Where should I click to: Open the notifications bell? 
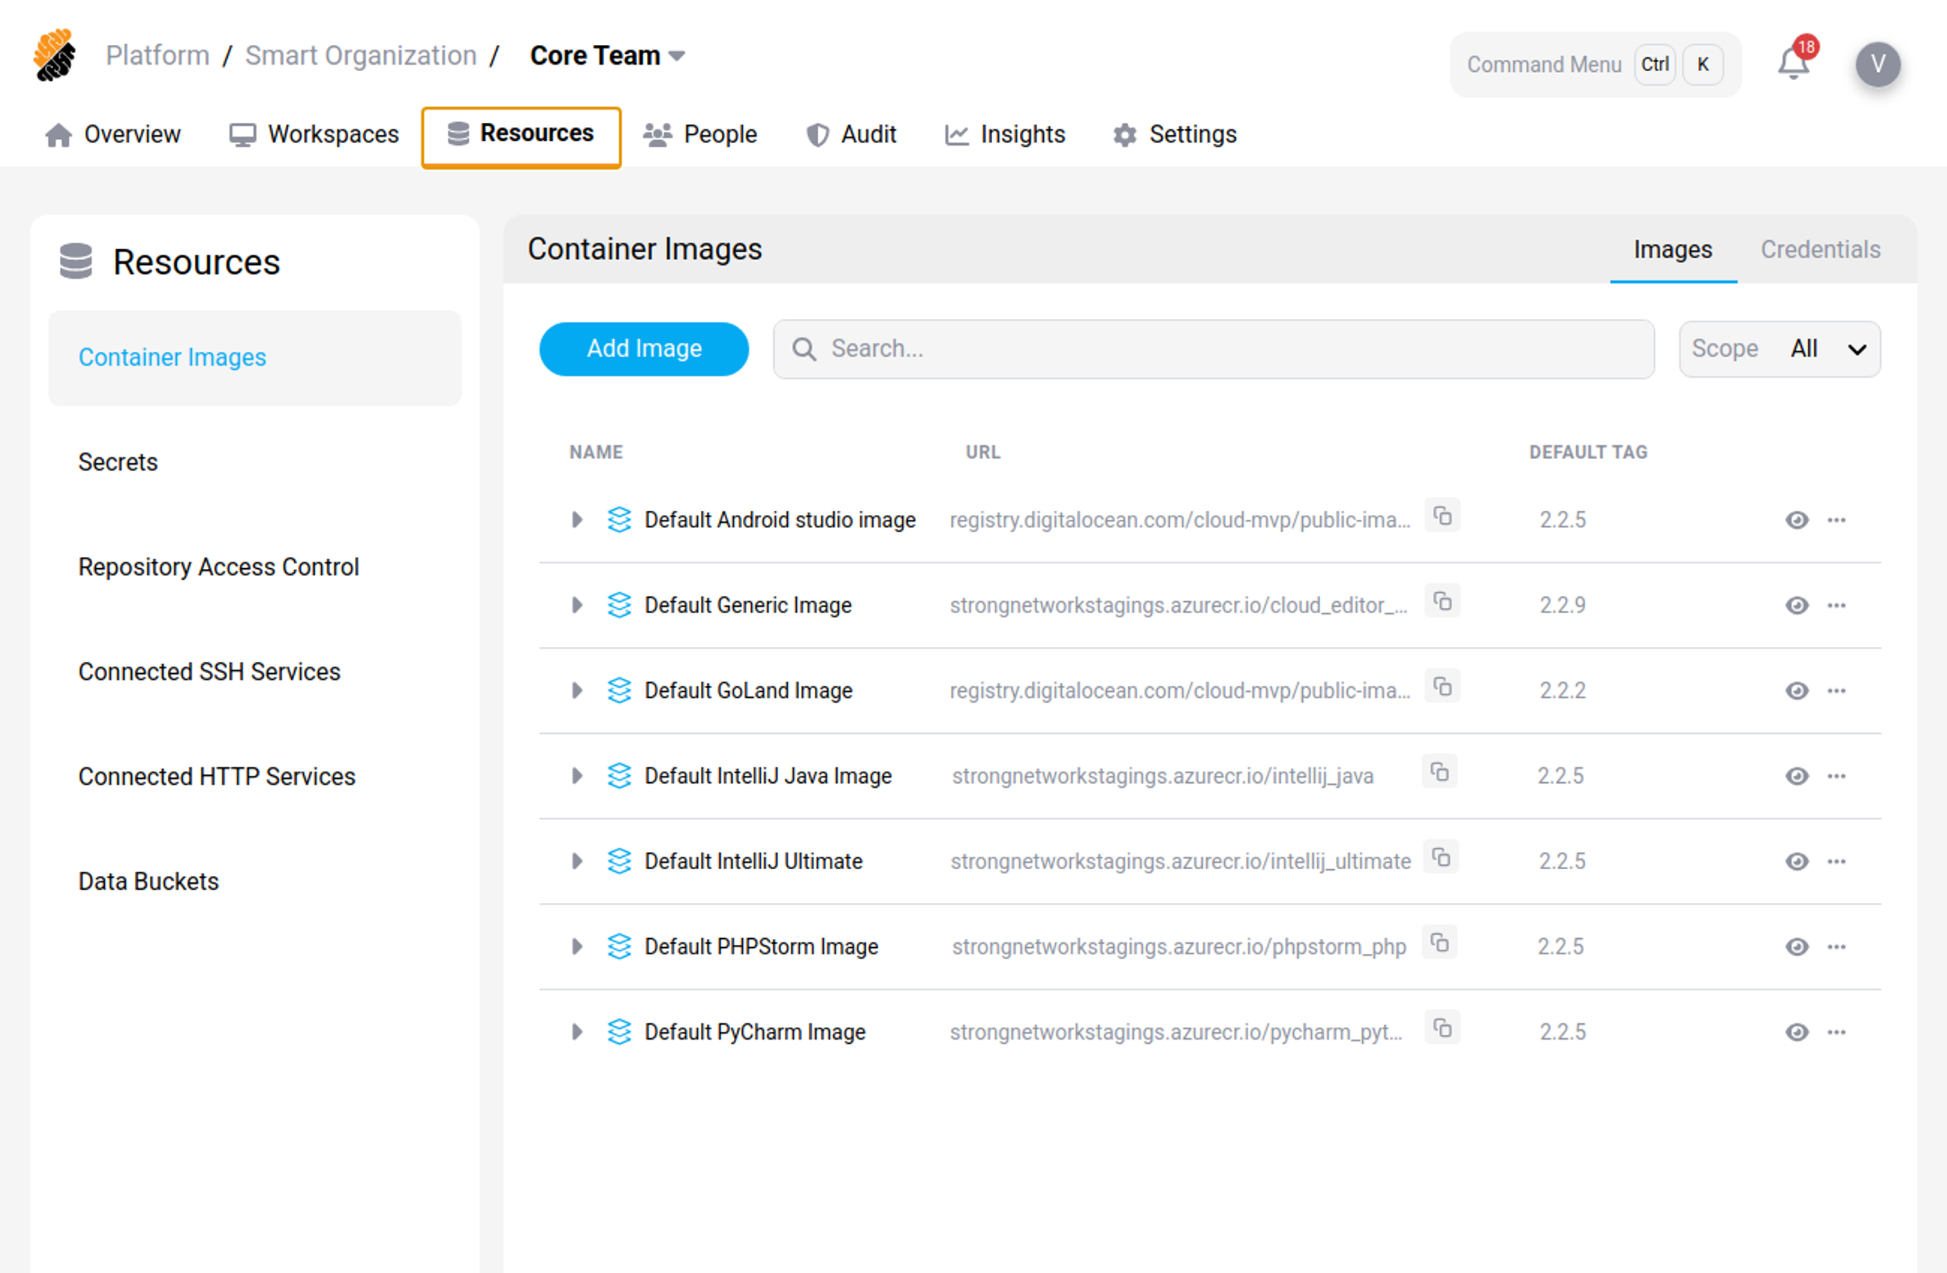pos(1793,63)
